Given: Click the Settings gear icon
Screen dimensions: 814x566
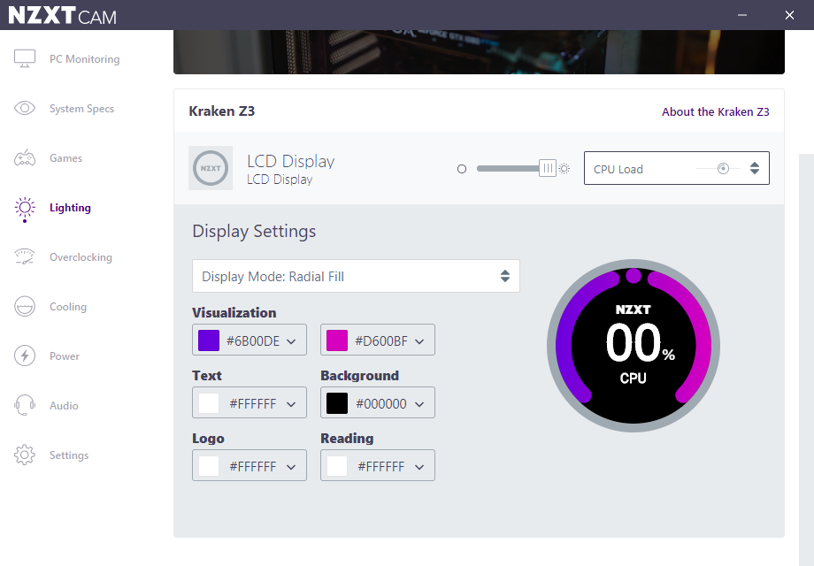Looking at the screenshot, I should (x=25, y=455).
